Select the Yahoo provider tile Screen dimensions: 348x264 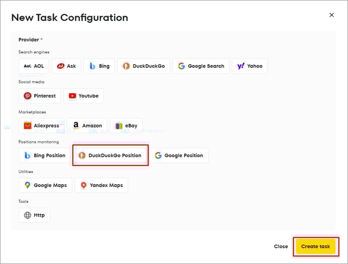(250, 66)
